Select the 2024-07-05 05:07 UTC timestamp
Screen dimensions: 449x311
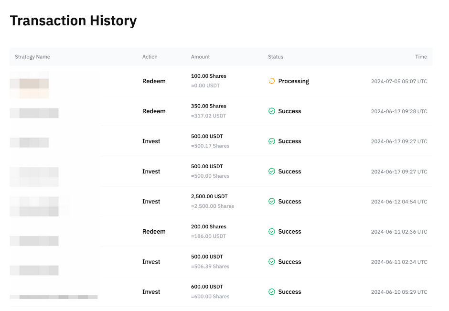coord(399,81)
